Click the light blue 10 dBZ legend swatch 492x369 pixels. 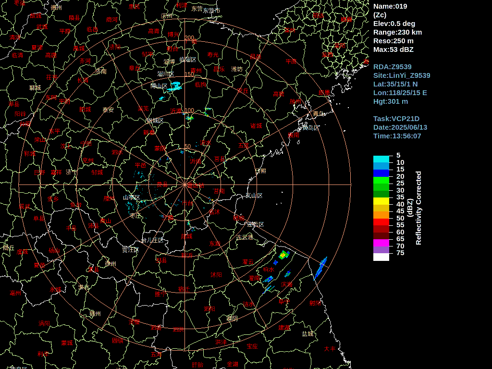pos(381,166)
